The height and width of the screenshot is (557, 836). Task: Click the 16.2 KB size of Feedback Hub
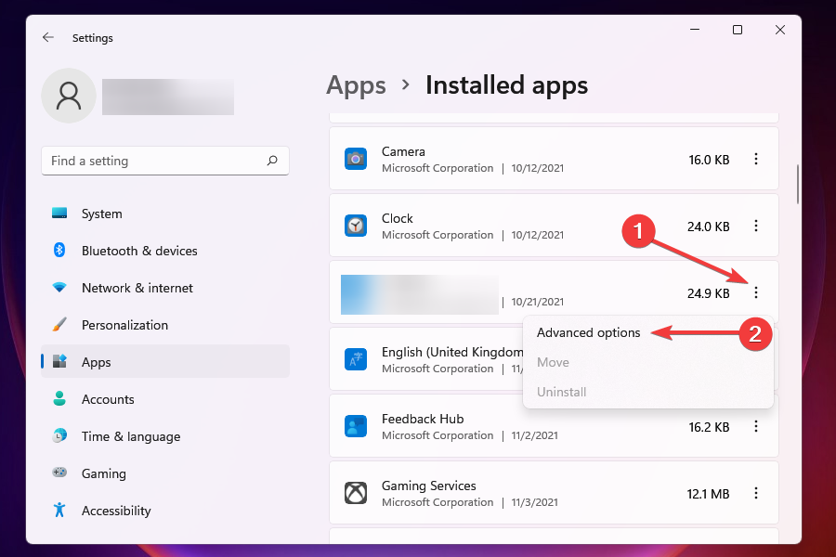point(709,427)
